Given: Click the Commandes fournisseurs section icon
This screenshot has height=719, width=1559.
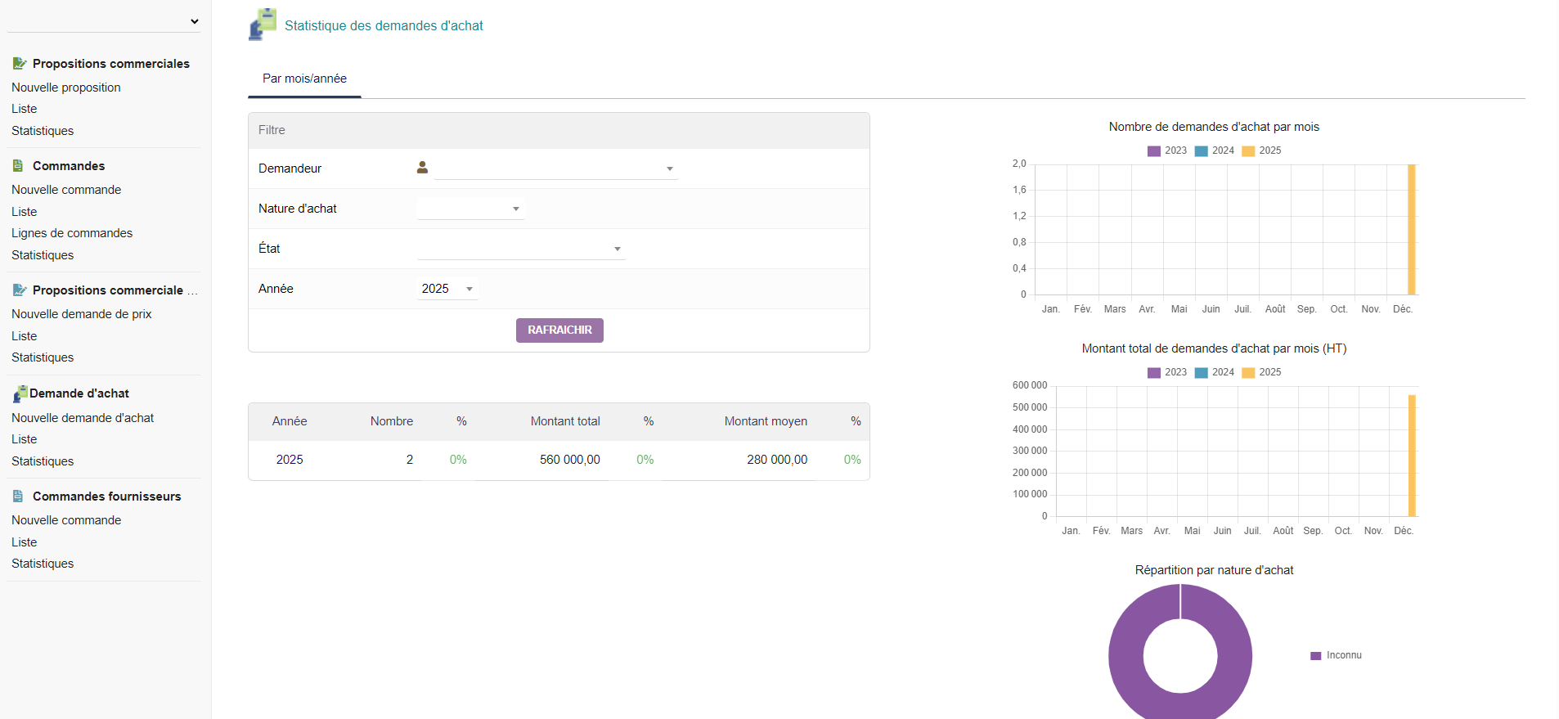Looking at the screenshot, I should point(18,496).
